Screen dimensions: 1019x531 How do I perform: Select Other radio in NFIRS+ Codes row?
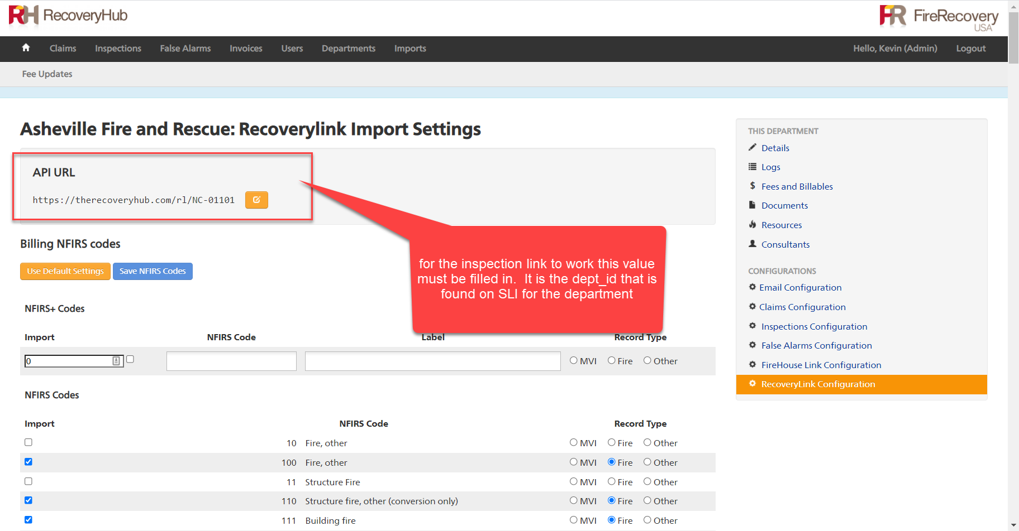point(647,361)
